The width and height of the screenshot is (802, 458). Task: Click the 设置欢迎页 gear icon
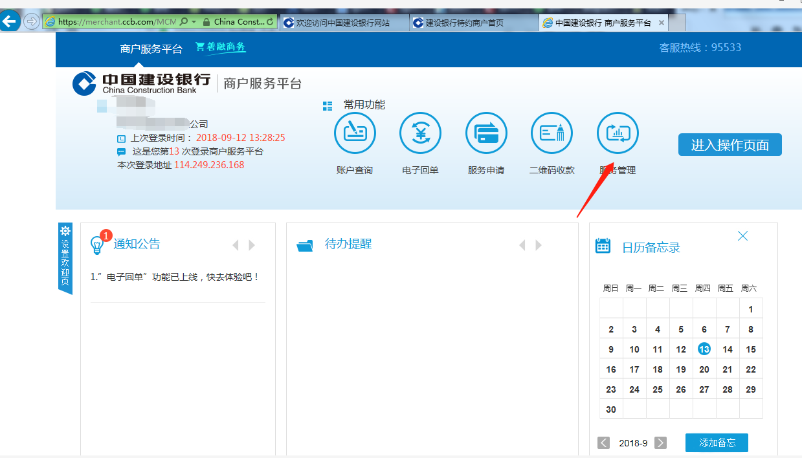pos(65,231)
